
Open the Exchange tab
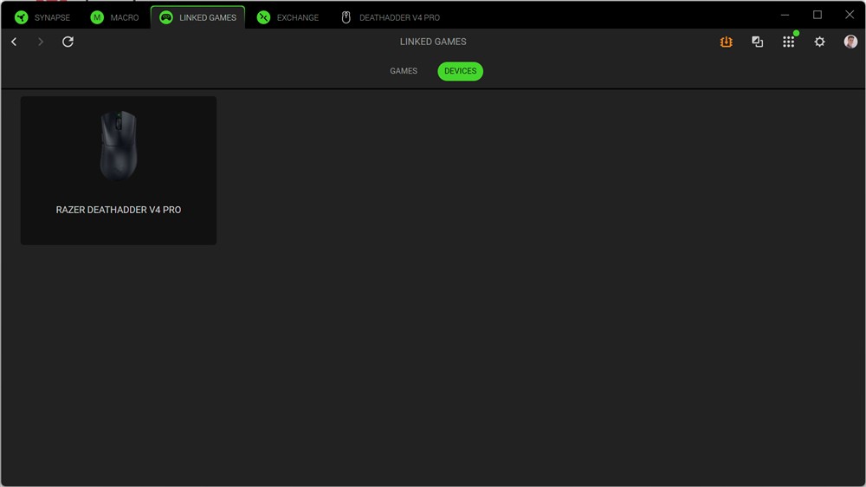[x=288, y=17]
